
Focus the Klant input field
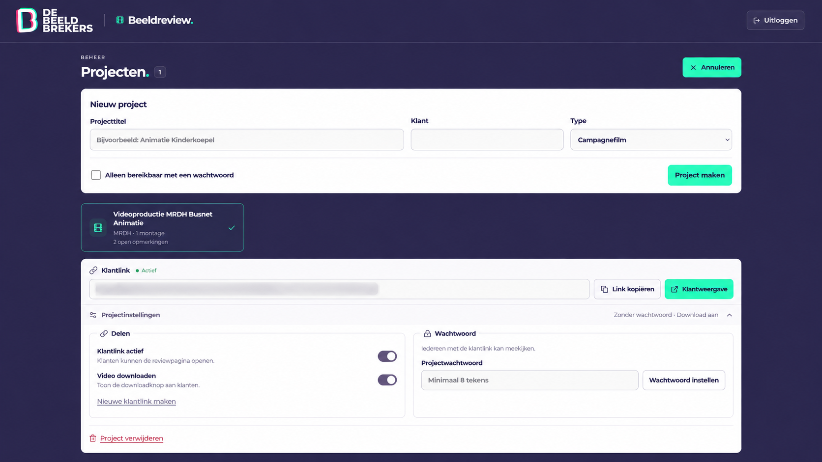coord(487,140)
